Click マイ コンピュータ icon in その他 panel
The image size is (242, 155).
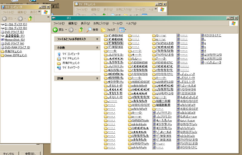[x=59, y=54]
